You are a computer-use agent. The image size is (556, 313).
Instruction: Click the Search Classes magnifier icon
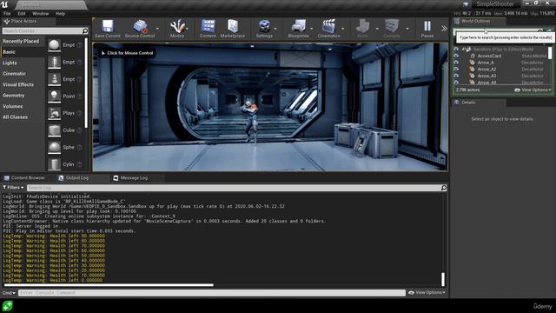85,31
